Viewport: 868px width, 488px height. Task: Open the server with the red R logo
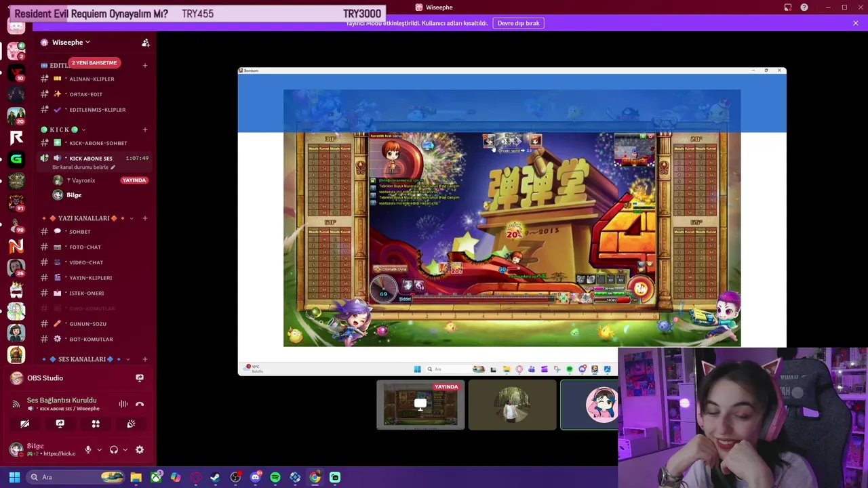point(16,138)
